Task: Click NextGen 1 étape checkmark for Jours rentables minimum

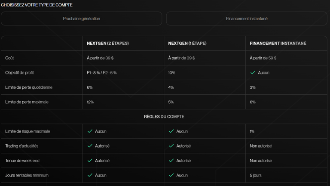Action: (x=171, y=175)
